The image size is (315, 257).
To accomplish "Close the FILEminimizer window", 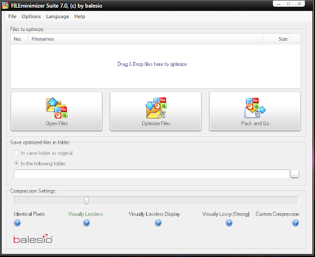I will coord(299,3).
